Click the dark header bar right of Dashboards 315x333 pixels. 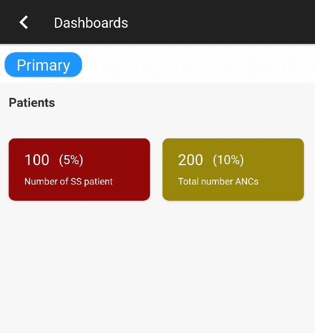[221, 22]
